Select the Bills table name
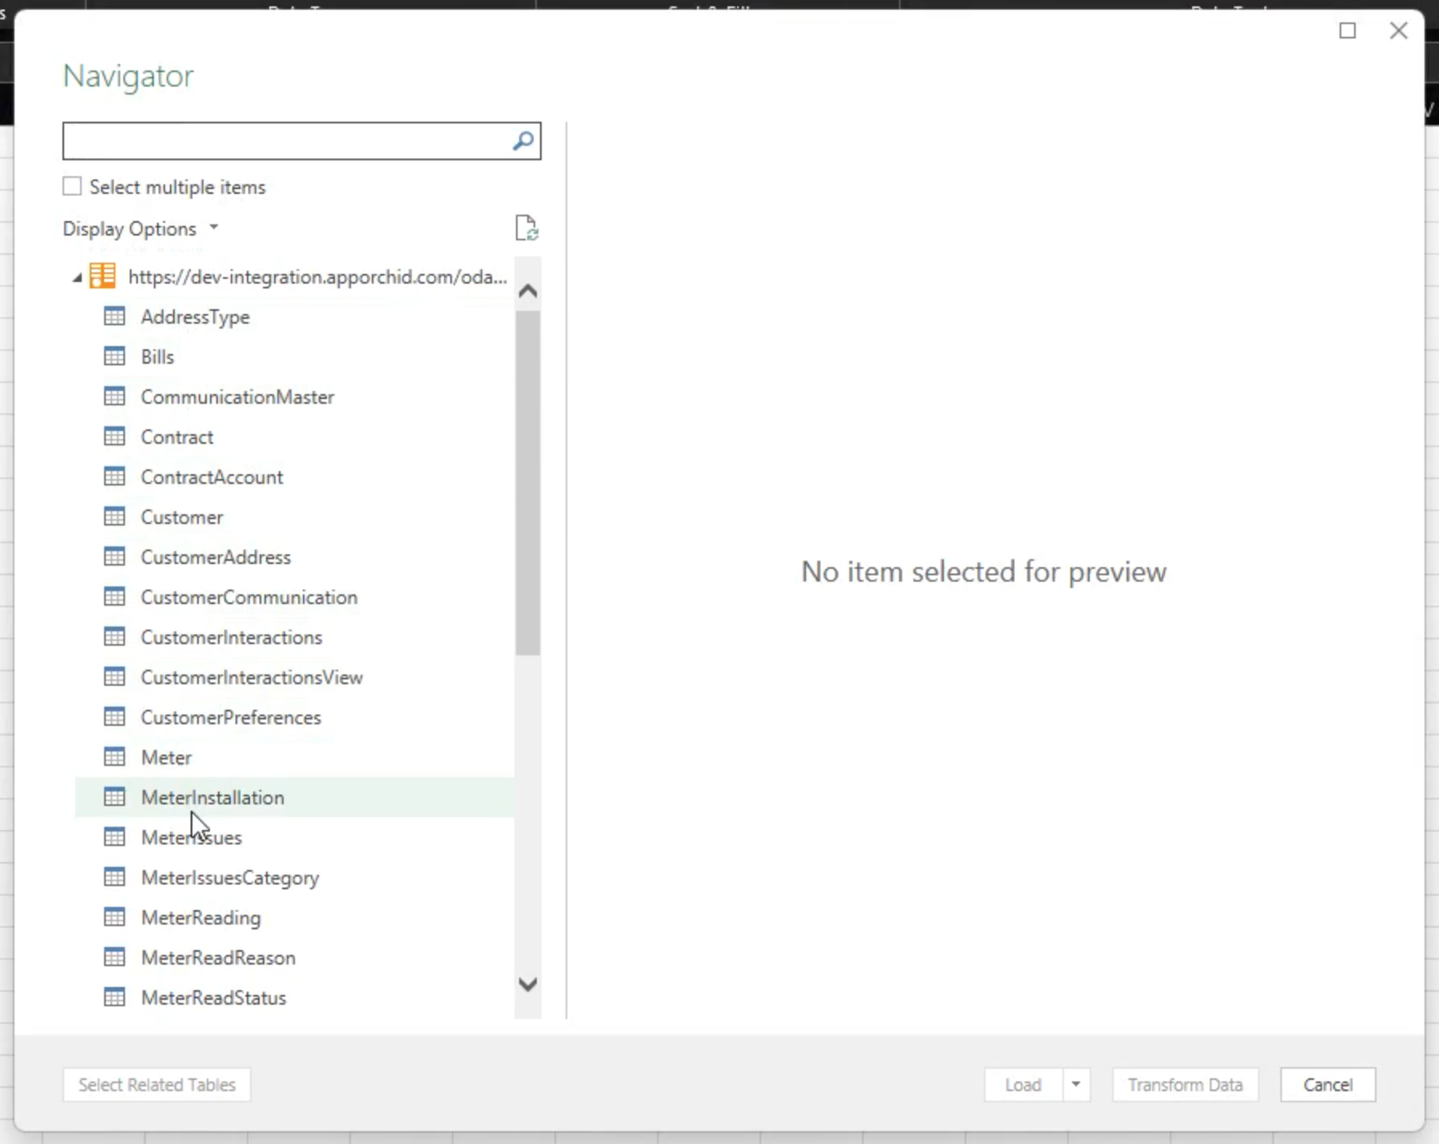The height and width of the screenshot is (1144, 1439). click(157, 356)
